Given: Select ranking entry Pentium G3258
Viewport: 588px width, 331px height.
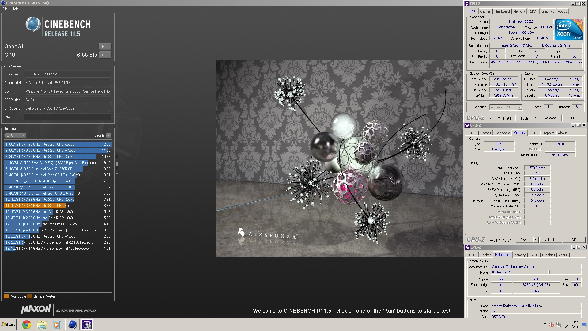Looking at the screenshot, I should [58, 224].
